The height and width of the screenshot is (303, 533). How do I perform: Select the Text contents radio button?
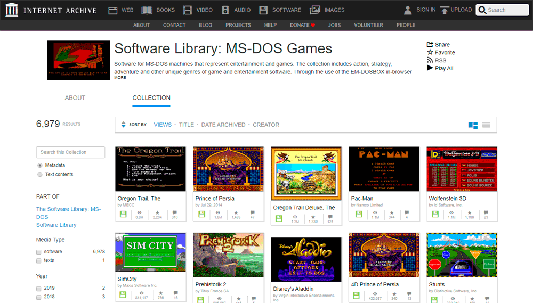40,175
